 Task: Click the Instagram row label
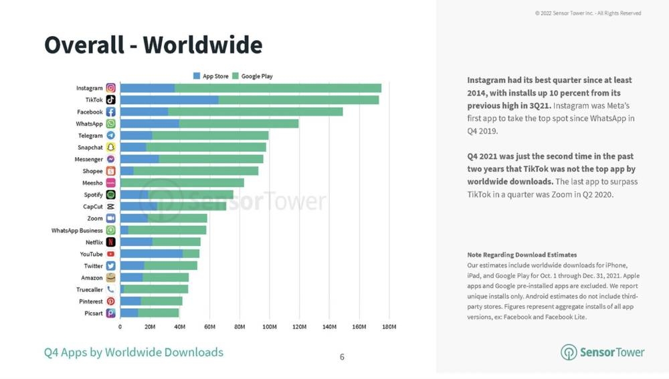point(89,88)
